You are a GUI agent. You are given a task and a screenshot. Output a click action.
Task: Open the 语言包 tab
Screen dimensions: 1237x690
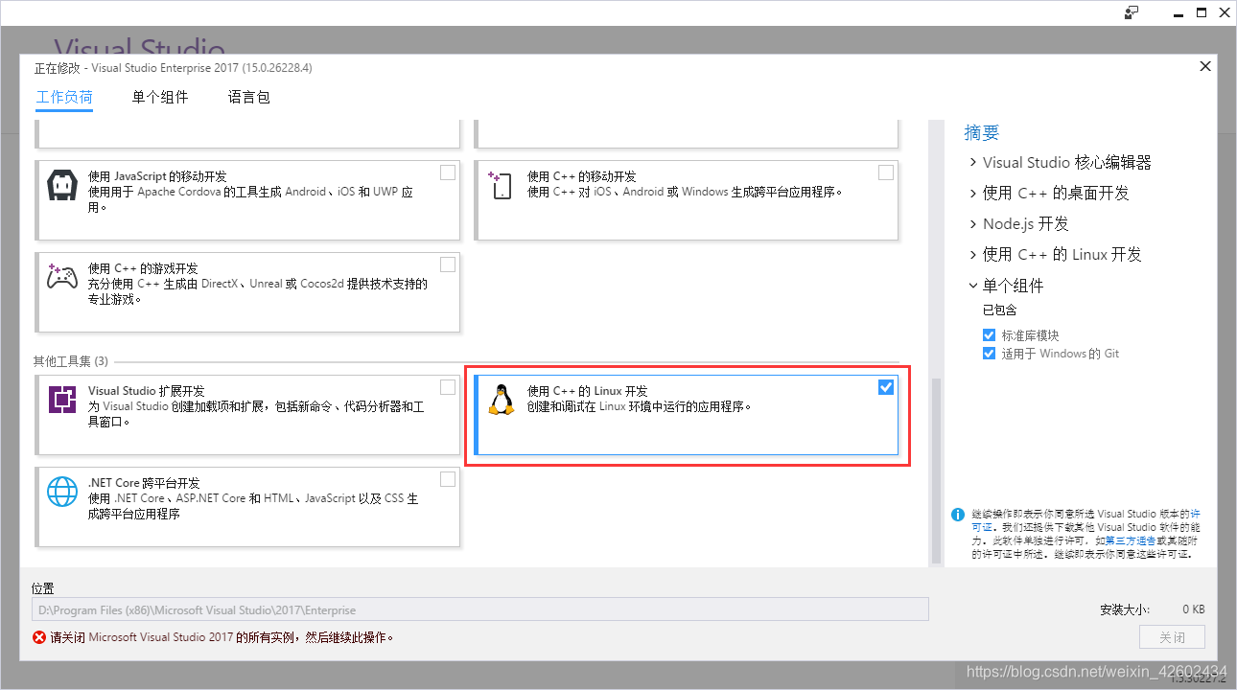point(248,97)
